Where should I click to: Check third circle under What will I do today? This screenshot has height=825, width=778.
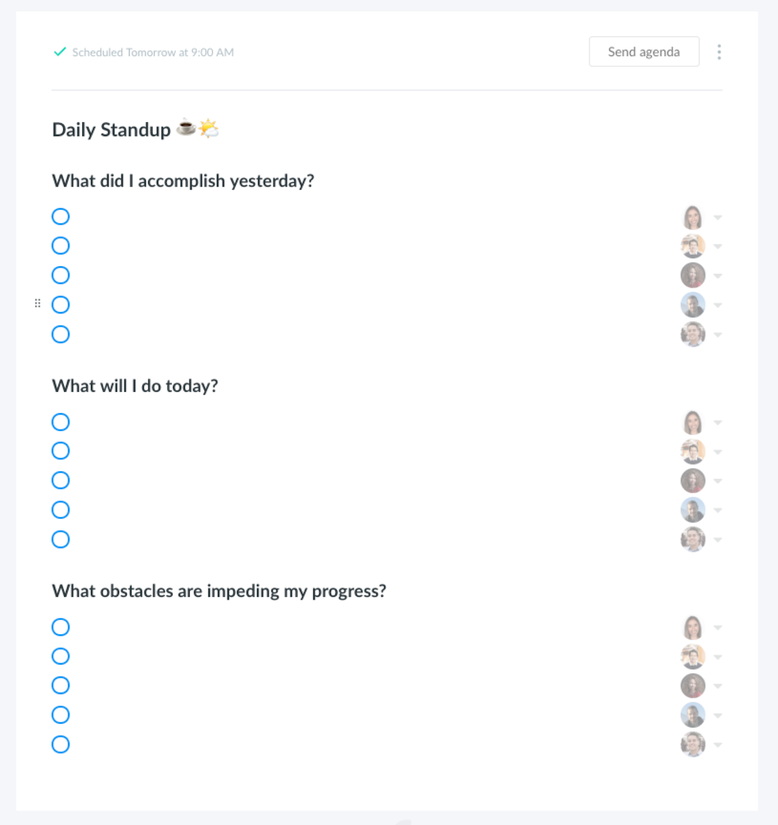[x=60, y=481]
